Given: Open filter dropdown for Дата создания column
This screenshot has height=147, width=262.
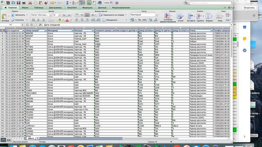Looking at the screenshot, I should 23,31.
